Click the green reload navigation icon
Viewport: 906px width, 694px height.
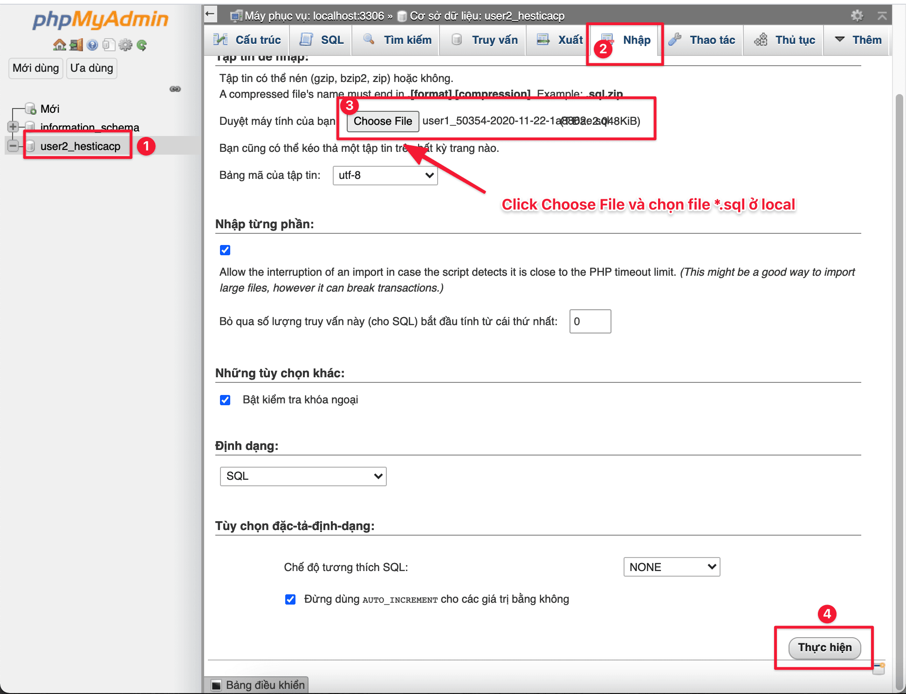142,45
